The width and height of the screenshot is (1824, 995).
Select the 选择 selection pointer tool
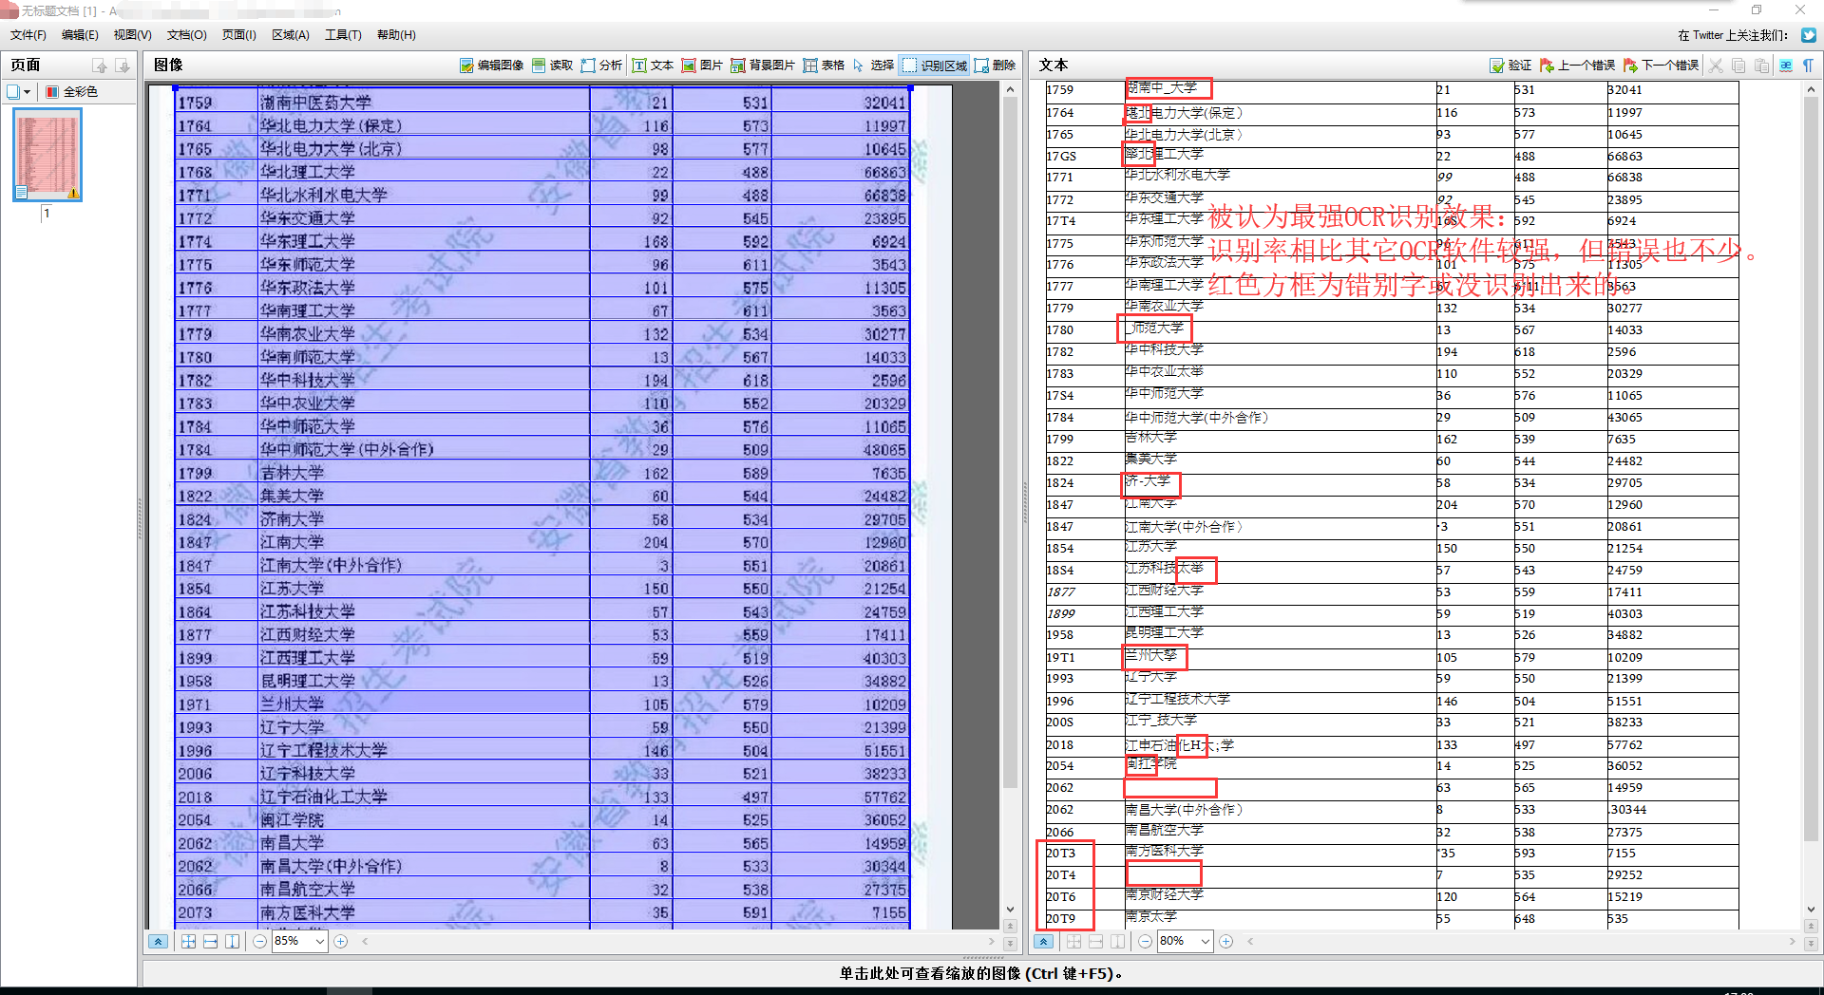[873, 66]
